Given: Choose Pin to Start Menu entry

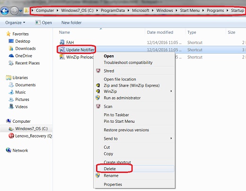Looking at the screenshot, I should coord(119,121).
